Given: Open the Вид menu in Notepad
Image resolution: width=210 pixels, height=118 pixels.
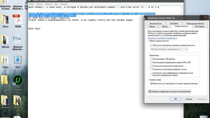Looking at the screenshot, I should (x=56, y=4).
